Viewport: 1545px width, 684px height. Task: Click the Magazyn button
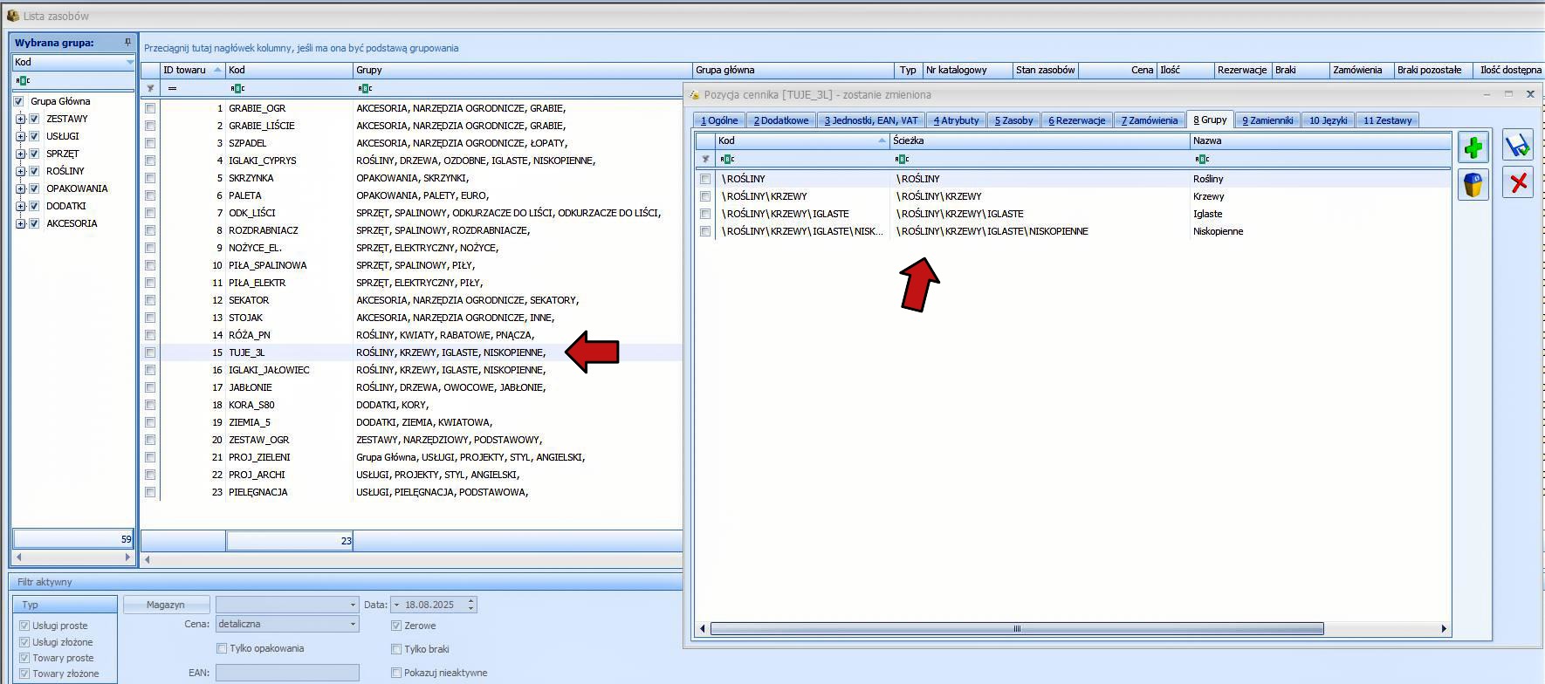tap(166, 605)
